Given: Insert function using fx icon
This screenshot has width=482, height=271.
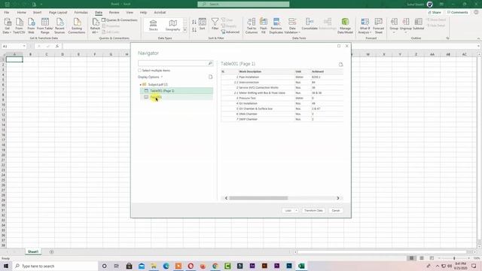Looking at the screenshot, I should [57, 46].
